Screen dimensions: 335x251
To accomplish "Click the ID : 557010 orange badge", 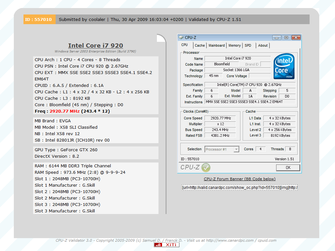I will [40, 19].
